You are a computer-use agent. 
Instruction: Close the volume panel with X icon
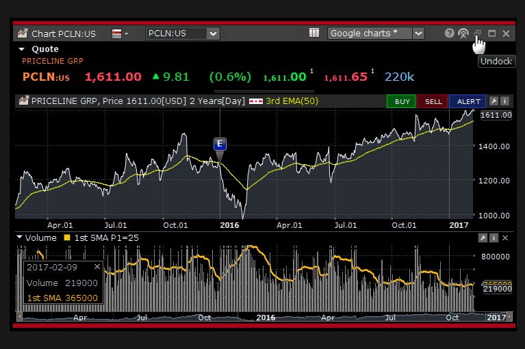pyautogui.click(x=505, y=237)
